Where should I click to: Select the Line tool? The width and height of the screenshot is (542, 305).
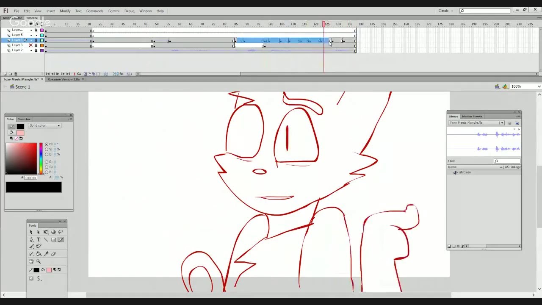(46, 239)
